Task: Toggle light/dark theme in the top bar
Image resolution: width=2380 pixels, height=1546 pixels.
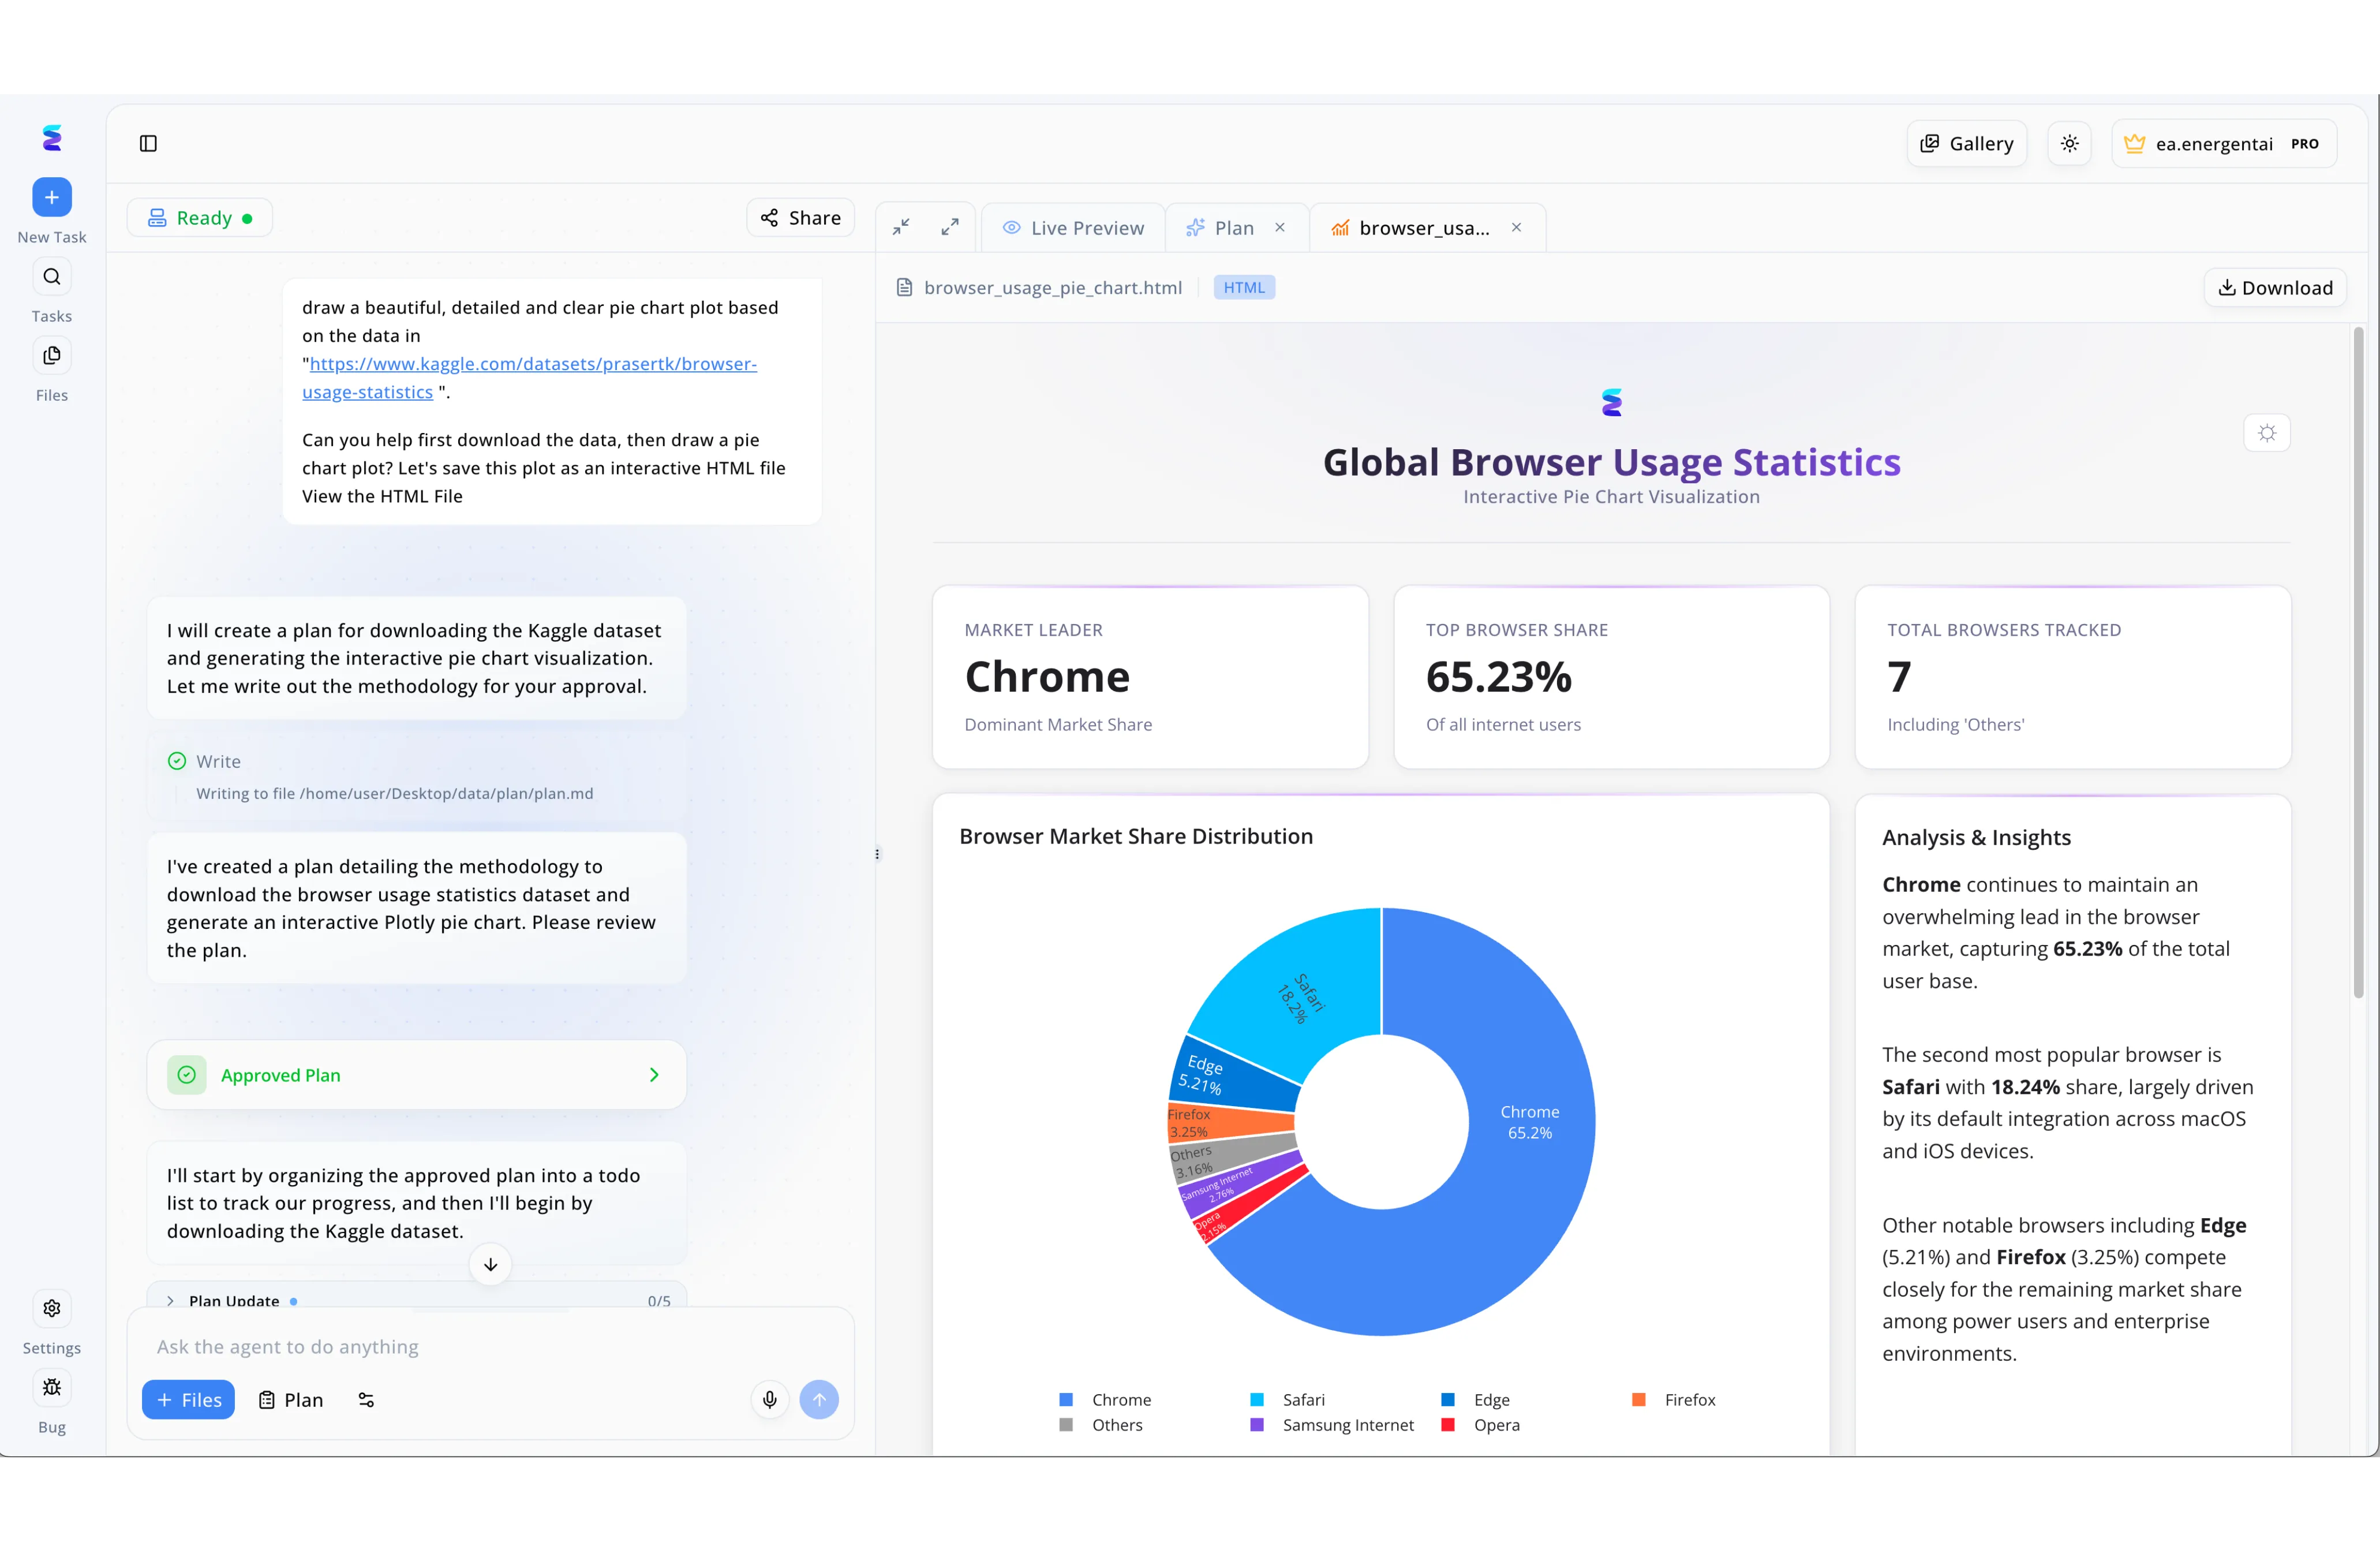Action: (x=2069, y=142)
